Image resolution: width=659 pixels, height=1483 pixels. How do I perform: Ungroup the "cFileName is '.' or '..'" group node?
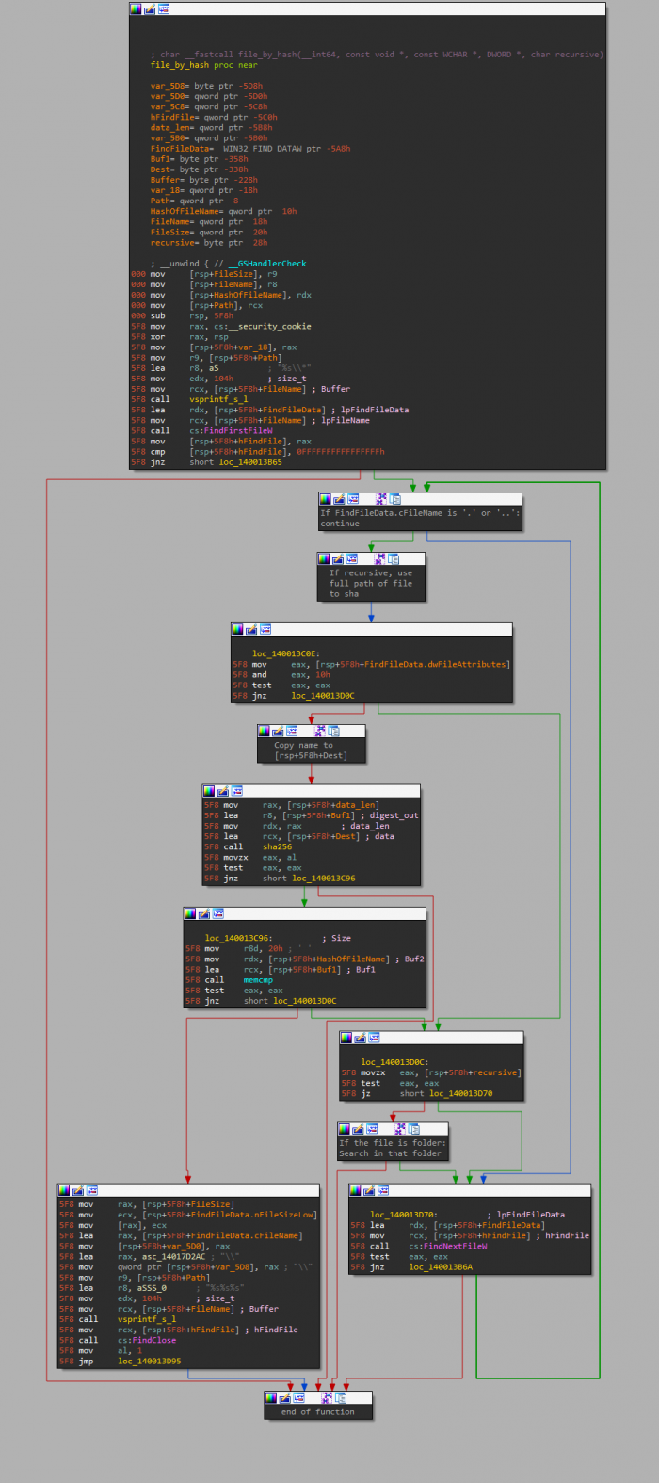pyautogui.click(x=382, y=499)
